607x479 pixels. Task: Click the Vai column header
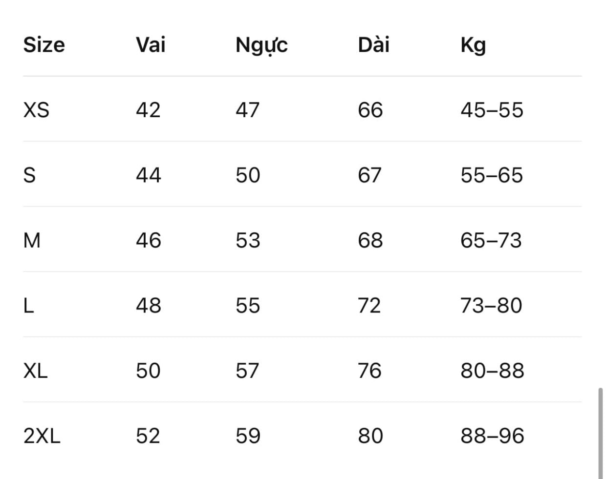(151, 45)
